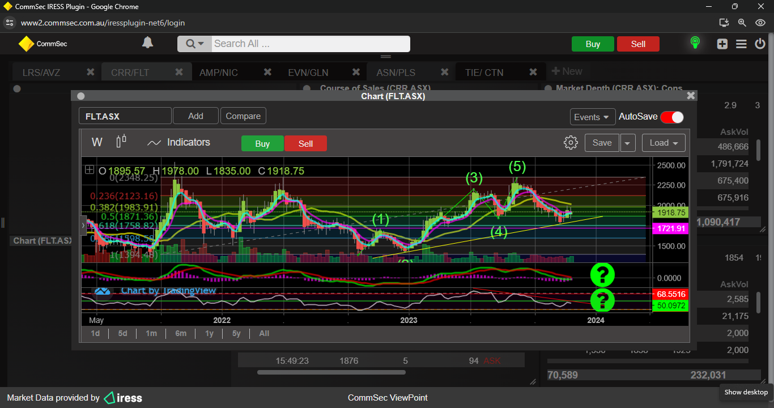
Task: Close the LRS/AVZ tab
Action: (x=90, y=72)
